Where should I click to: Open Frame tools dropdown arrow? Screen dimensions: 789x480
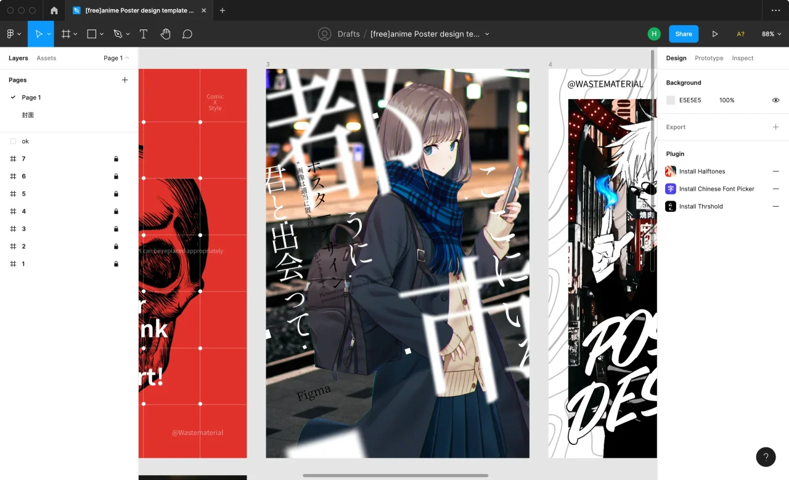coord(75,34)
